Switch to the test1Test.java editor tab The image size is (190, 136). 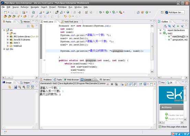click(x=71, y=22)
